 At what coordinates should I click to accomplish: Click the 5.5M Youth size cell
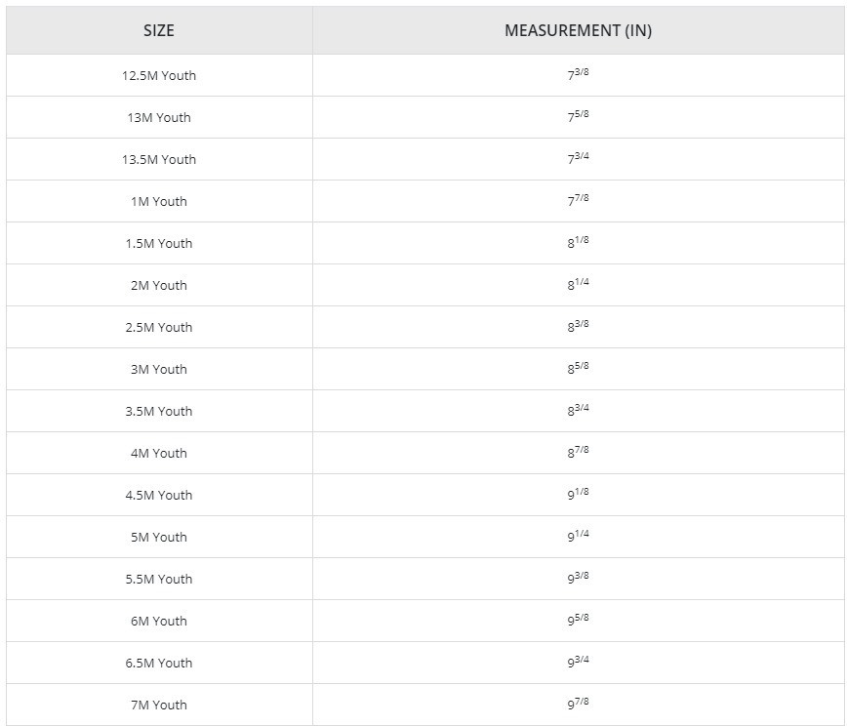coord(159,579)
